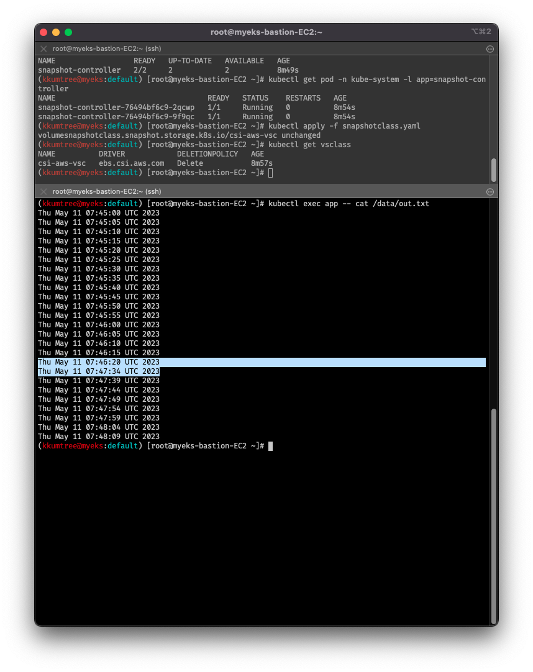Click the UP-TO-DATE column header

190,61
